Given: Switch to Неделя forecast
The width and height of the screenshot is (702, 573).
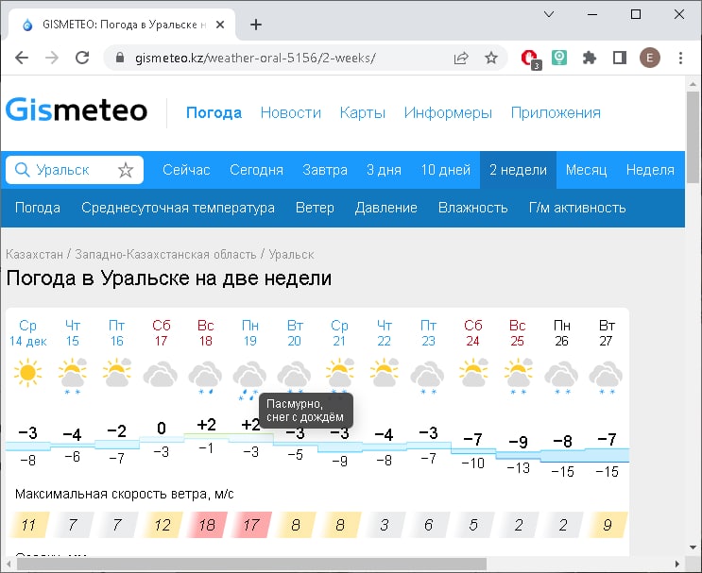Looking at the screenshot, I should 650,170.
